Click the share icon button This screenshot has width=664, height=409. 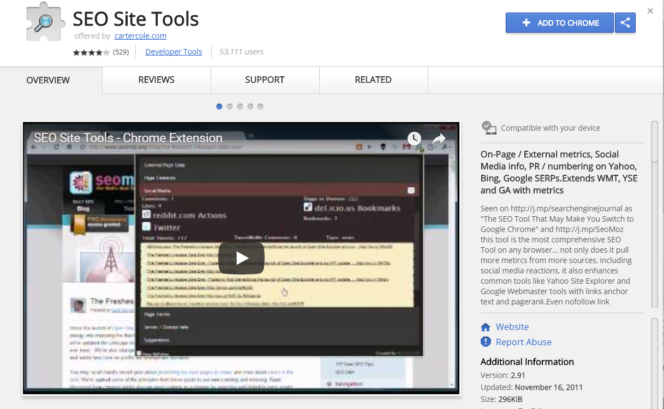625,23
